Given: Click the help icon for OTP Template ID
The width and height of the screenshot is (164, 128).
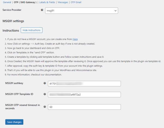Looking at the screenshot, I should pyautogui.click(x=44, y=94).
